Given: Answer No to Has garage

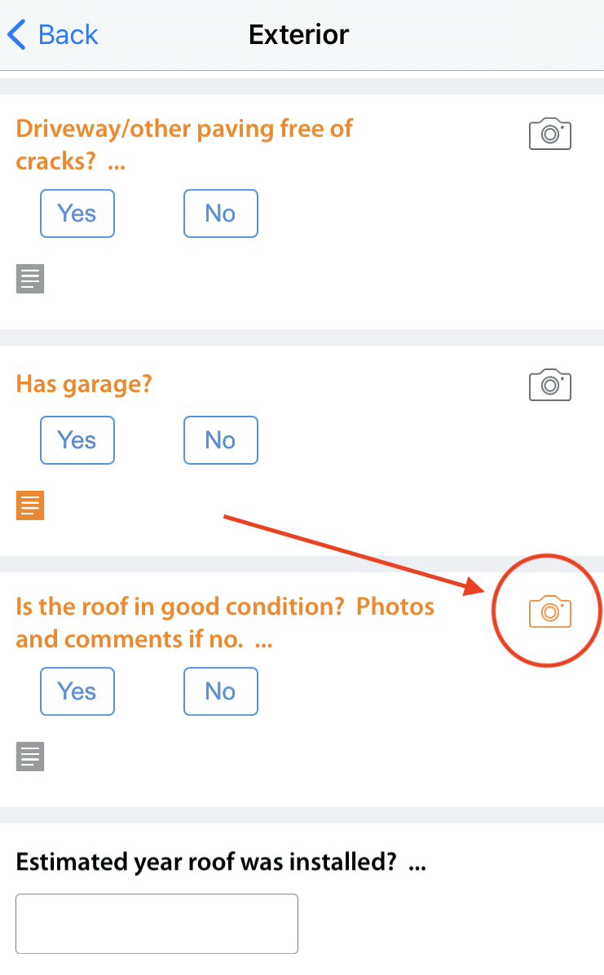Looking at the screenshot, I should 221,440.
